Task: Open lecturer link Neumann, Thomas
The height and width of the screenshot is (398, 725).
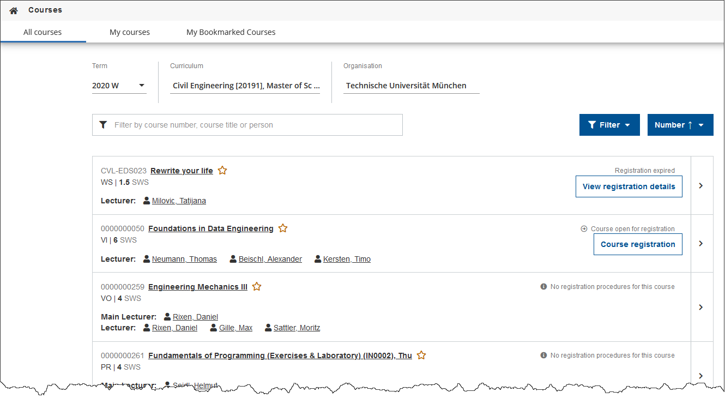Action: (184, 259)
